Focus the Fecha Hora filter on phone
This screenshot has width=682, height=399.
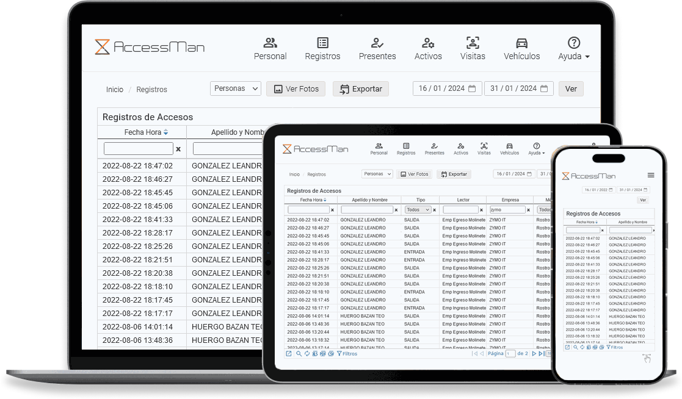pyautogui.click(x=582, y=230)
